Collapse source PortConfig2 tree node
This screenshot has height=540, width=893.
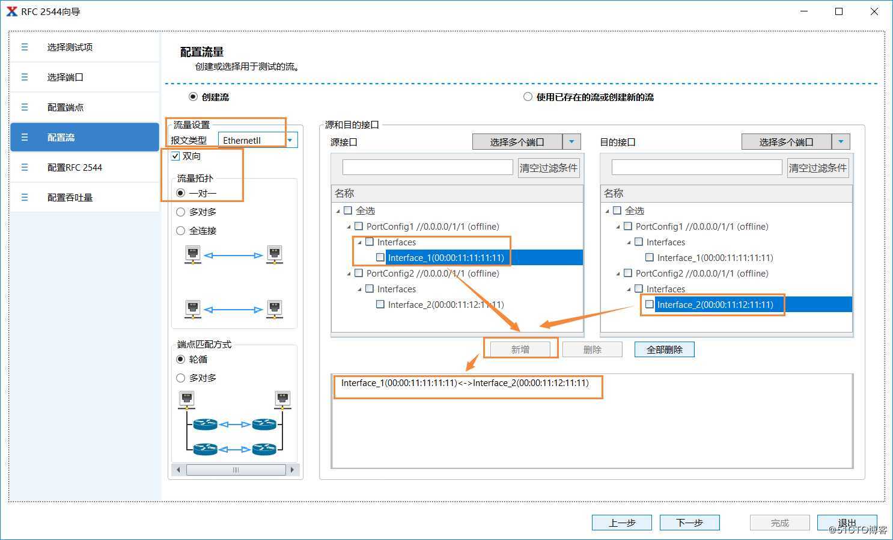(x=349, y=274)
